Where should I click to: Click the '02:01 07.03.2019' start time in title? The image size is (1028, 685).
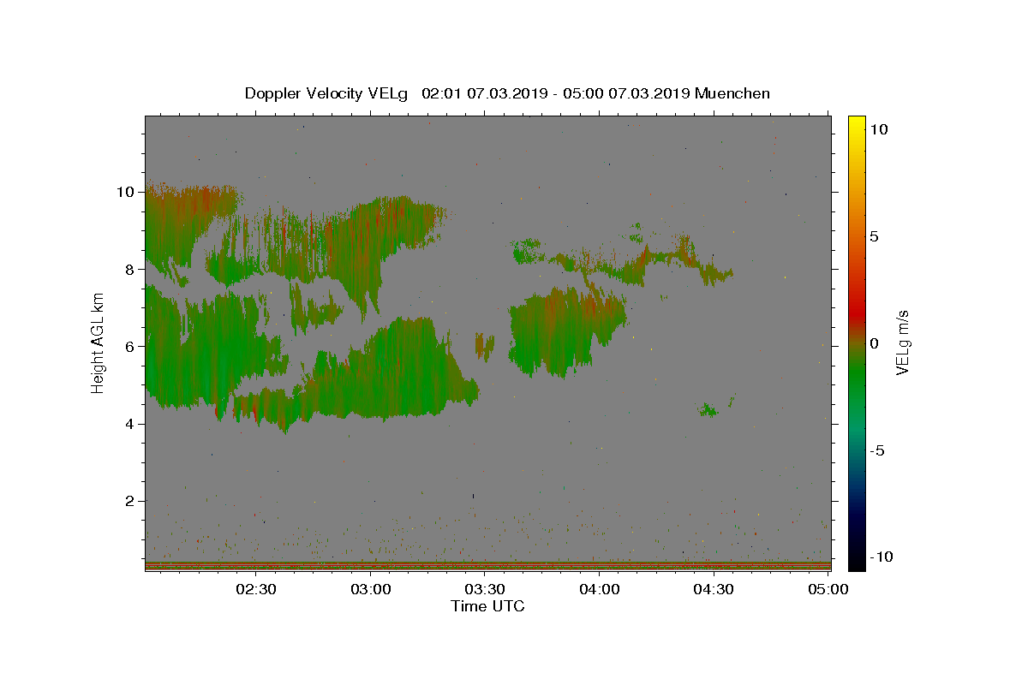click(x=485, y=93)
